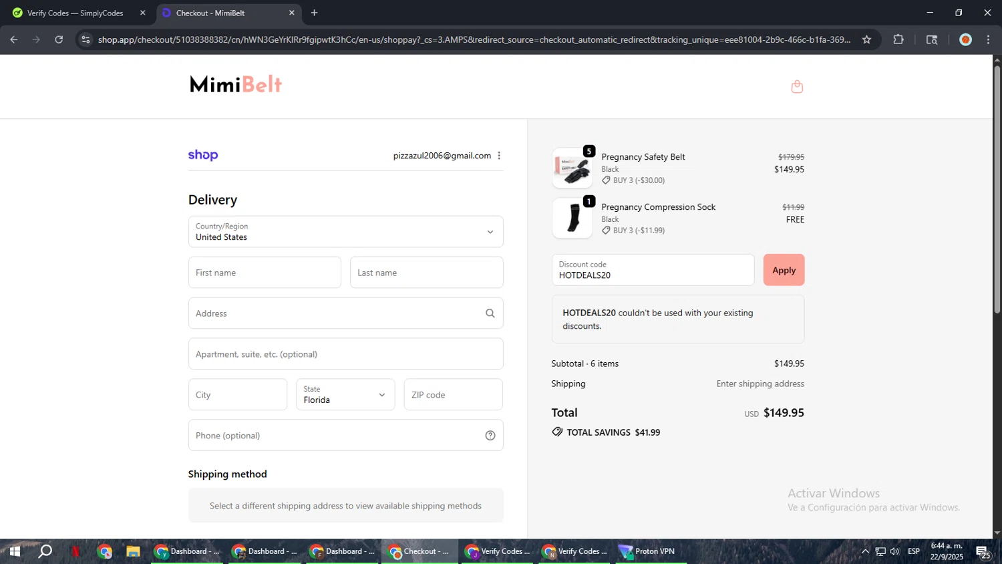The image size is (1002, 564).
Task: Click the Pregnancy Safety Belt thumbnail
Action: point(572,168)
